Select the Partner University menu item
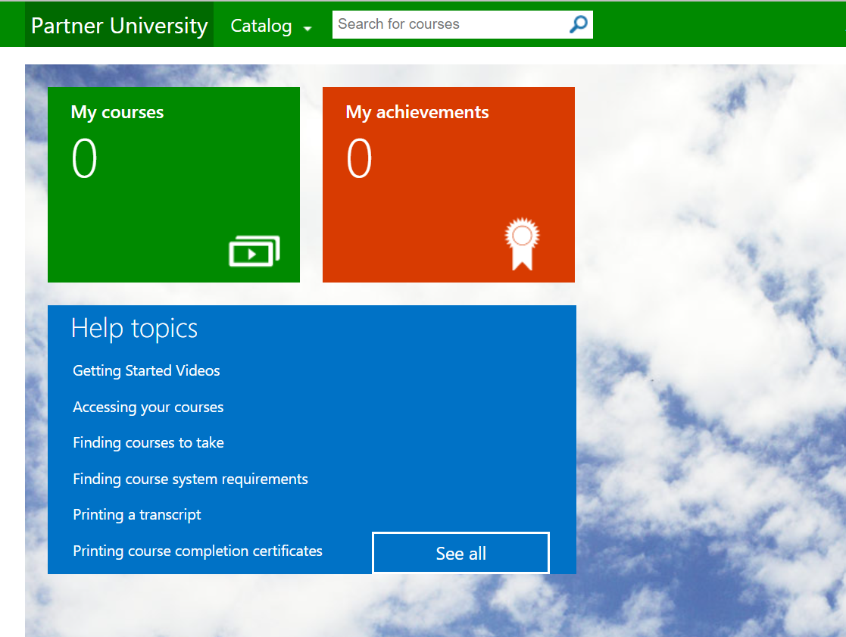This screenshot has width=846, height=637. pyautogui.click(x=118, y=23)
